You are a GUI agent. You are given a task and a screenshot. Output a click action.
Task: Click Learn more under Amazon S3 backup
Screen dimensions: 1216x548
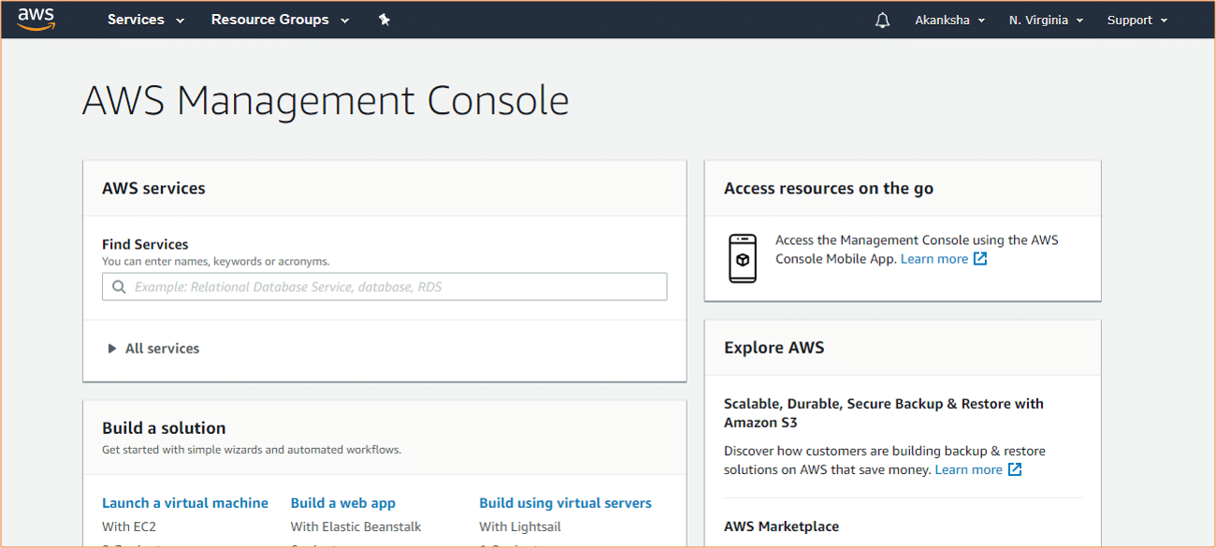(968, 469)
